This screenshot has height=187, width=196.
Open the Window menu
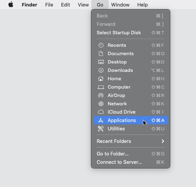pyautogui.click(x=120, y=5)
